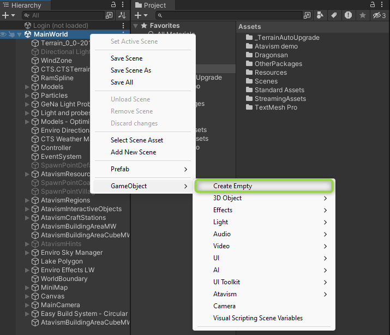Click the search by type icon in Project
The width and height of the screenshot is (390, 335).
click(320, 15)
